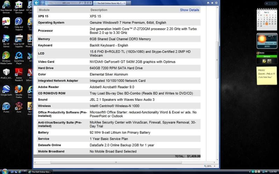
Task: Open Easy Internet Services desktop icon
Action: coord(6,7)
